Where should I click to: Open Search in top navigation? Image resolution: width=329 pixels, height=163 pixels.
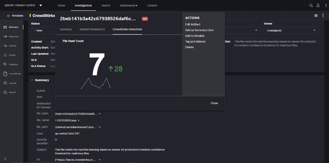tap(106, 5)
